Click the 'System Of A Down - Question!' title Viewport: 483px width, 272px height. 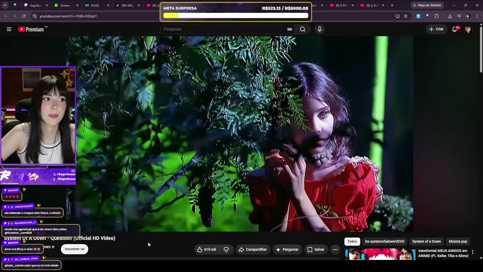click(x=60, y=238)
